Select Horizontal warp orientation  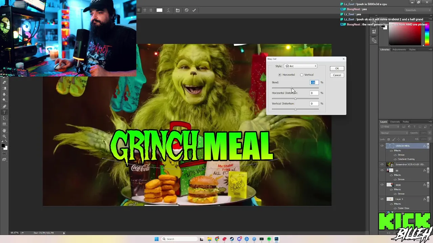tap(287, 75)
